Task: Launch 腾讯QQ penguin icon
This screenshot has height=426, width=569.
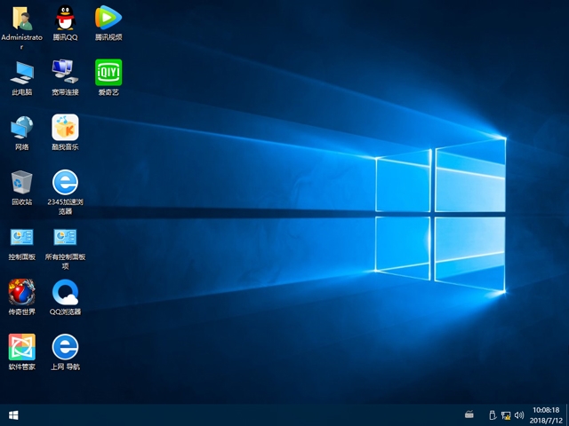Action: (x=65, y=18)
